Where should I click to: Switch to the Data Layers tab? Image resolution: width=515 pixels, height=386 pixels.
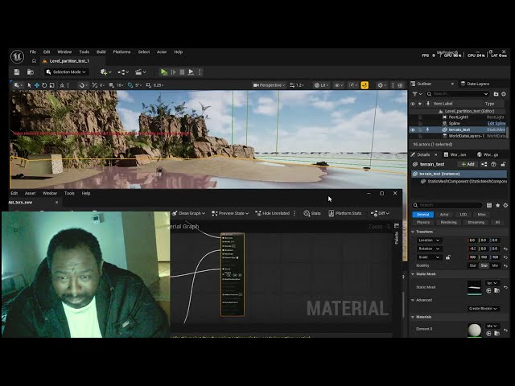pyautogui.click(x=475, y=84)
